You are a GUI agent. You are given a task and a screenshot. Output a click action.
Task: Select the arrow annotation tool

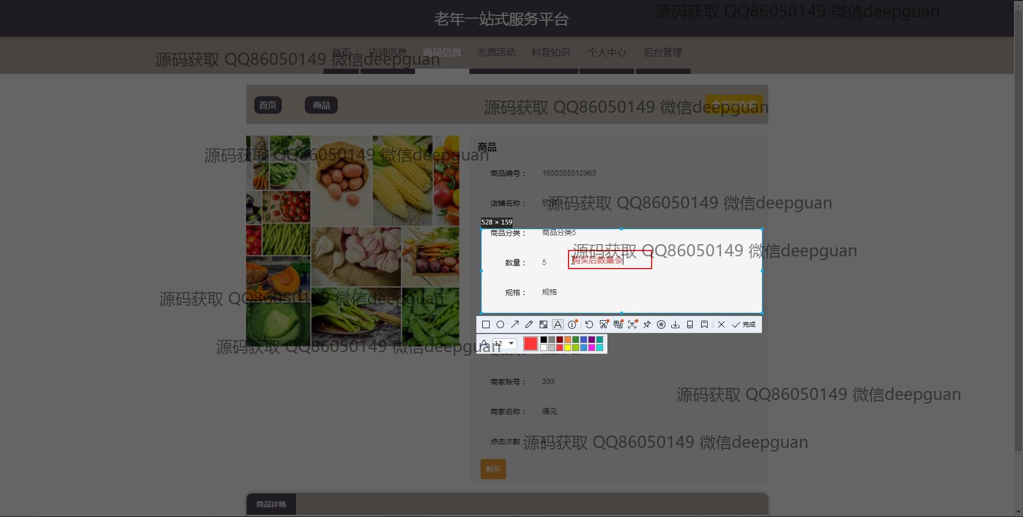tap(515, 324)
